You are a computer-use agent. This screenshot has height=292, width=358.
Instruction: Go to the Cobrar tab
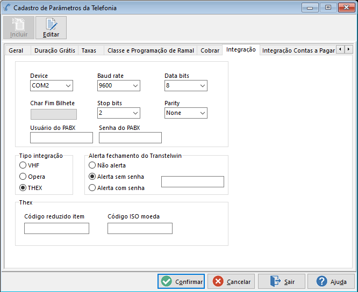tap(210, 50)
